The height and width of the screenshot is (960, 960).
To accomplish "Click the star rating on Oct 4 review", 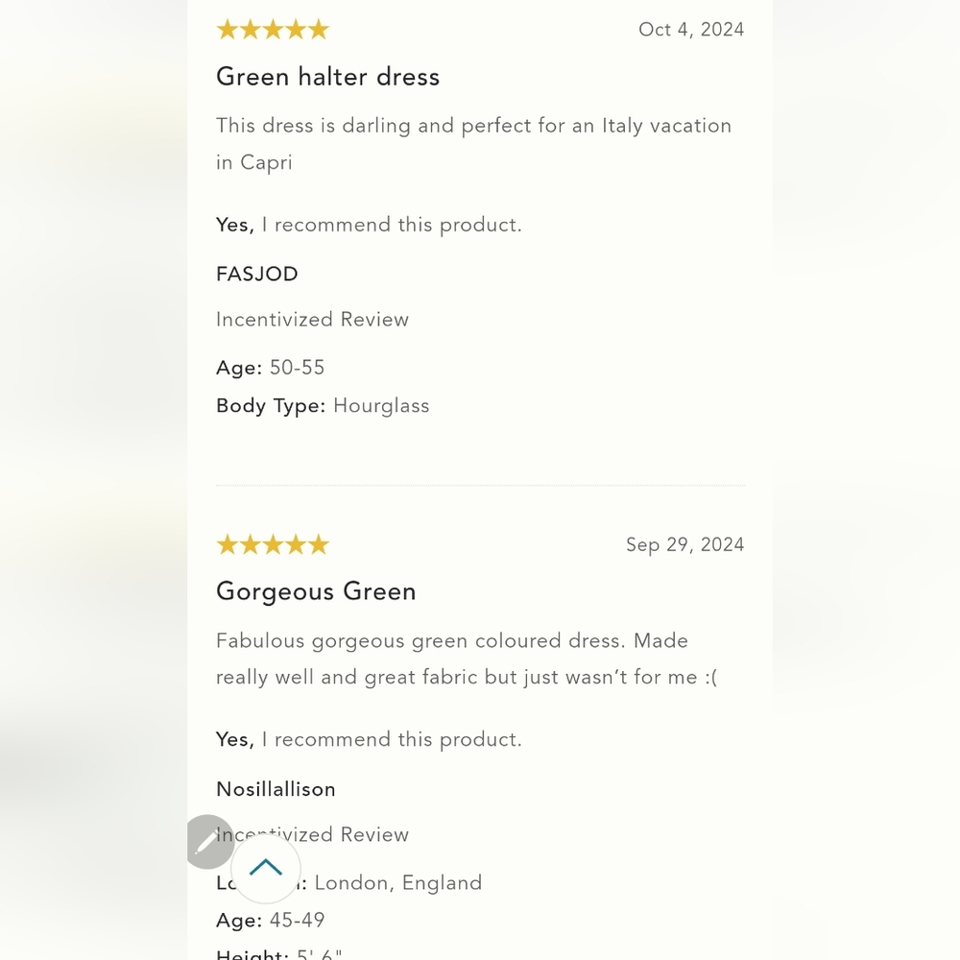I will [x=273, y=30].
